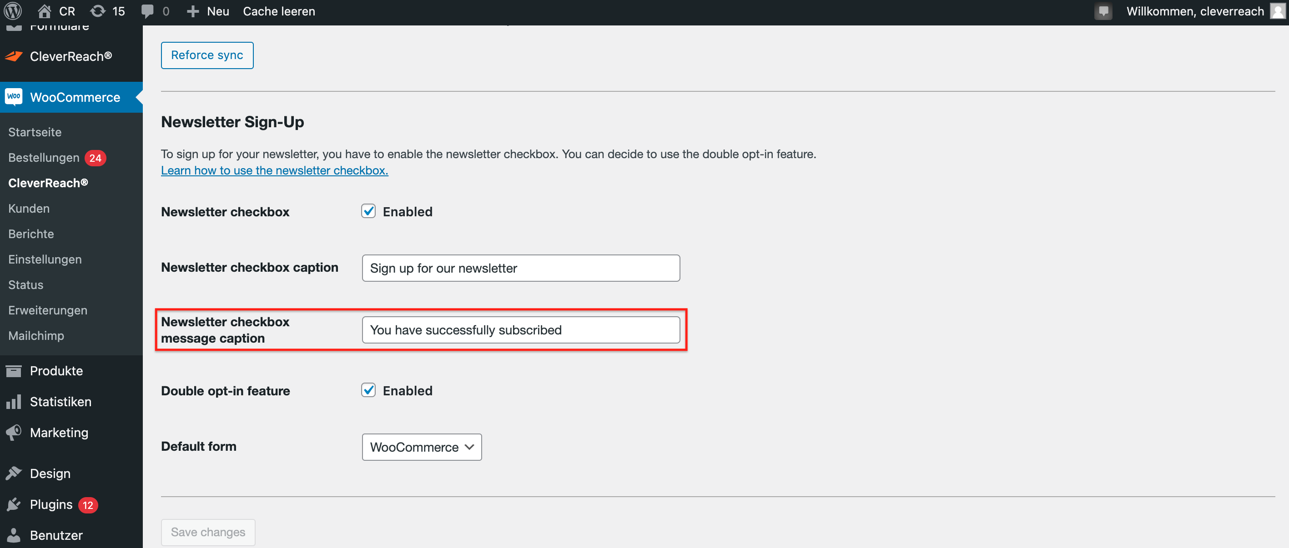
Task: Open the 15 pending updates icon
Action: tap(98, 11)
